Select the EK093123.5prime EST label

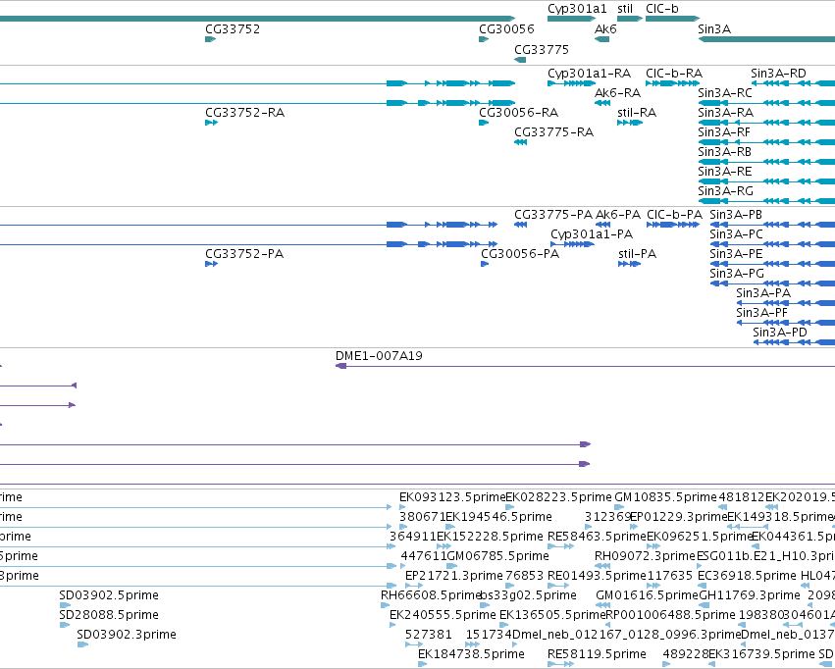[451, 497]
